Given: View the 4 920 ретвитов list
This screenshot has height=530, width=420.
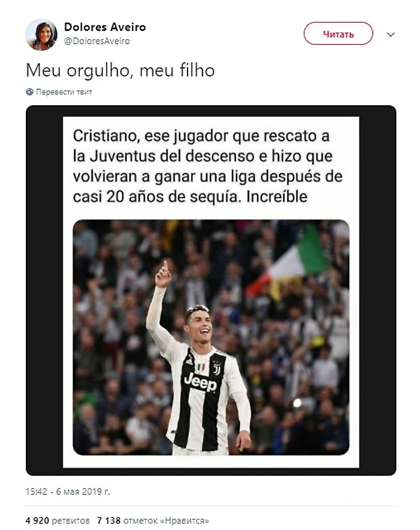Looking at the screenshot, I should coord(58,521).
